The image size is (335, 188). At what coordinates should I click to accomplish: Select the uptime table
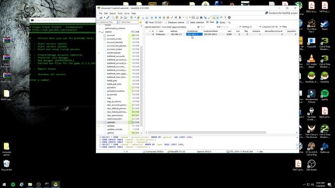tap(110, 133)
